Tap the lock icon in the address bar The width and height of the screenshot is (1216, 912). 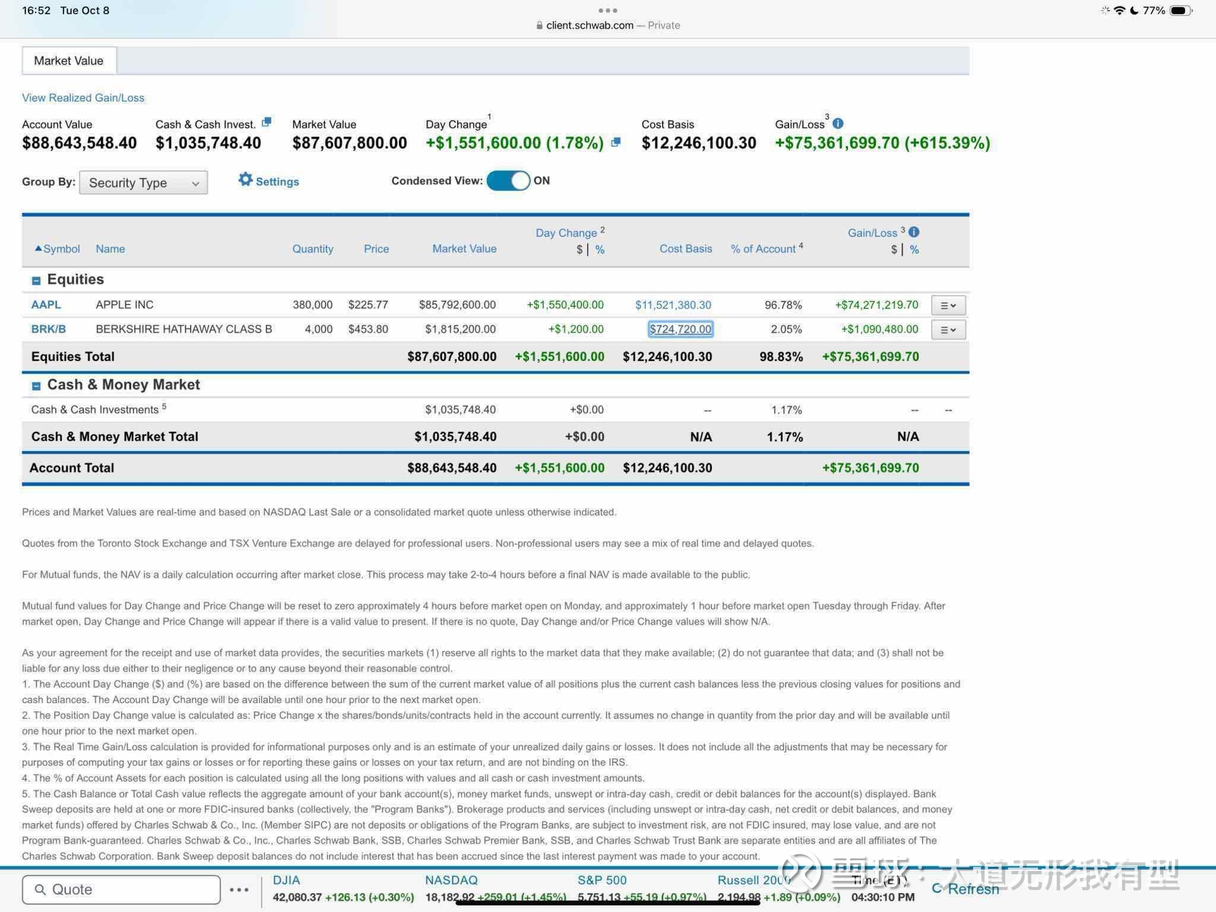pyautogui.click(x=539, y=26)
